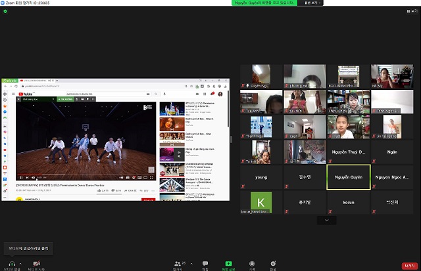Click YouTube voice search microphone icon
Image resolution: width=421 pixels, height=271 pixels.
pyautogui.click(x=164, y=94)
